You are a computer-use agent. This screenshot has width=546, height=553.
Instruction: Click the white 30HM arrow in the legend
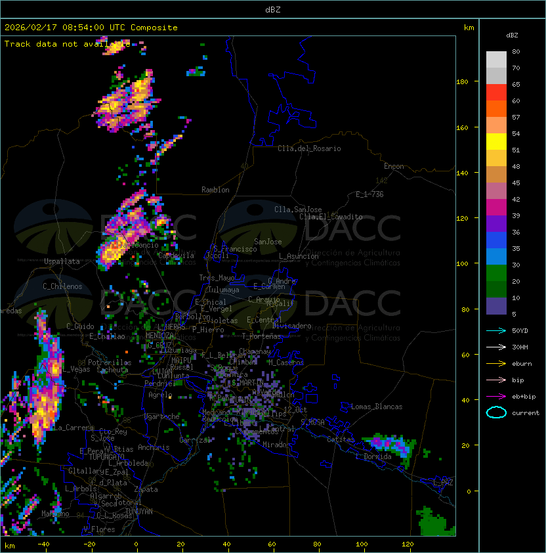(496, 347)
